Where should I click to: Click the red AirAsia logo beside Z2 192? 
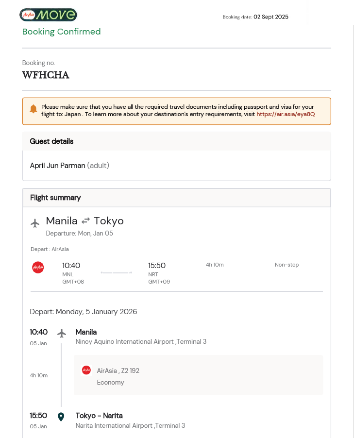click(x=86, y=370)
